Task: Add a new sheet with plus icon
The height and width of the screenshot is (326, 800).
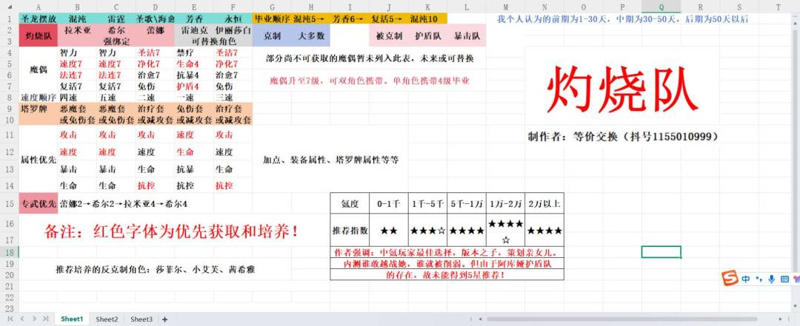Action: click(x=164, y=319)
